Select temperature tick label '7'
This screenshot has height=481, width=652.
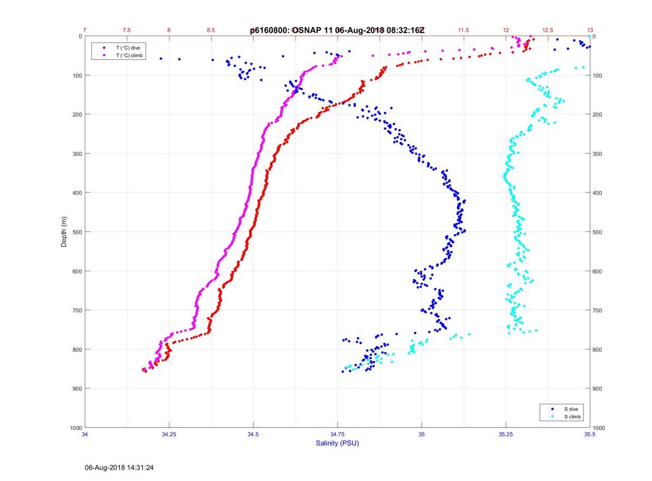click(x=85, y=30)
